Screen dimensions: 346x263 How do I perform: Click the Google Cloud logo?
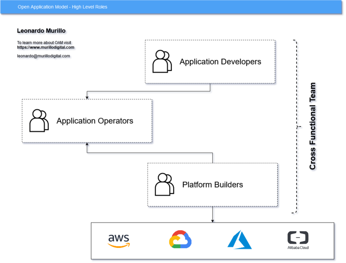coord(180,239)
